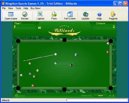This screenshot has width=129, height=103.
Task: Click the Pack toolbar icon
Action: (54, 16)
